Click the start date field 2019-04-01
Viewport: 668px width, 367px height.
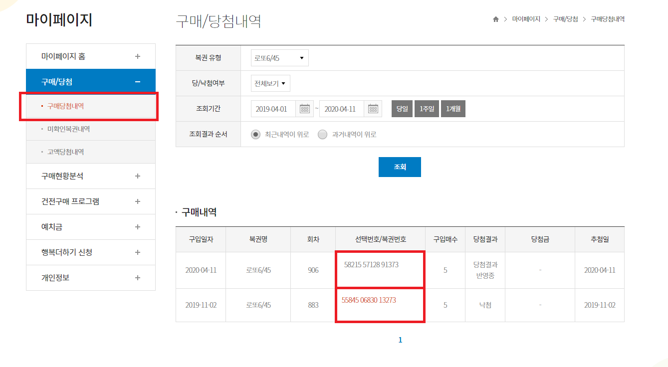click(274, 109)
